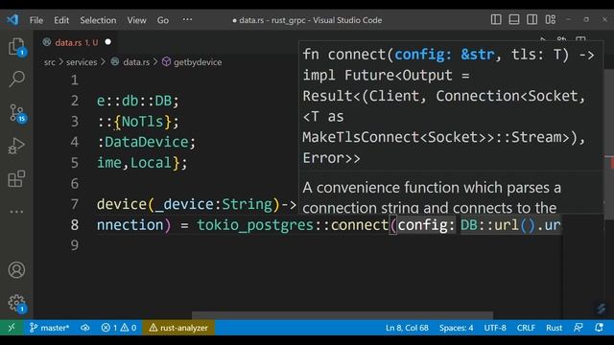
Task: Click the String type on line 7
Action: pos(247,204)
